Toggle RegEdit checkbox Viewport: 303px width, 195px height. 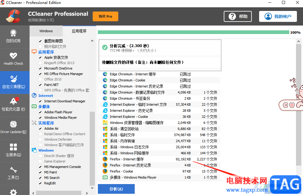[x=40, y=183]
